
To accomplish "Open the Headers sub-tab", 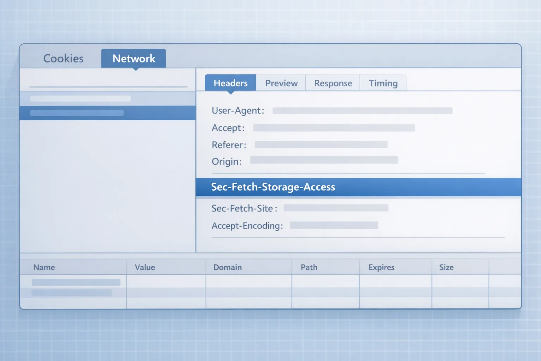I will (x=230, y=83).
